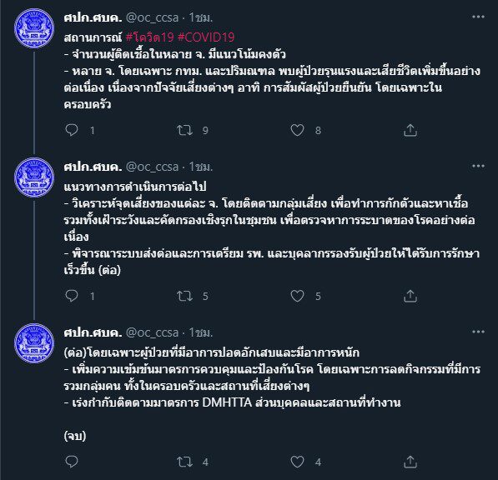
Task: Like the first tweet with 8 likes
Action: click(x=297, y=130)
